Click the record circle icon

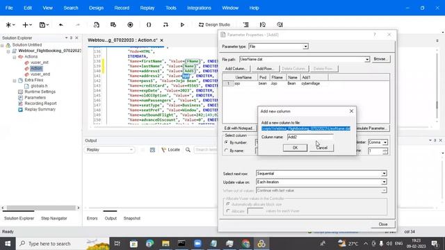130,25
